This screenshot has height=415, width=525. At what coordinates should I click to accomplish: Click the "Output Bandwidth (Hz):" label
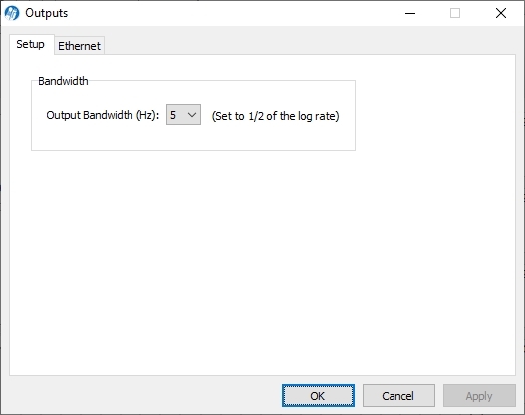coord(103,115)
